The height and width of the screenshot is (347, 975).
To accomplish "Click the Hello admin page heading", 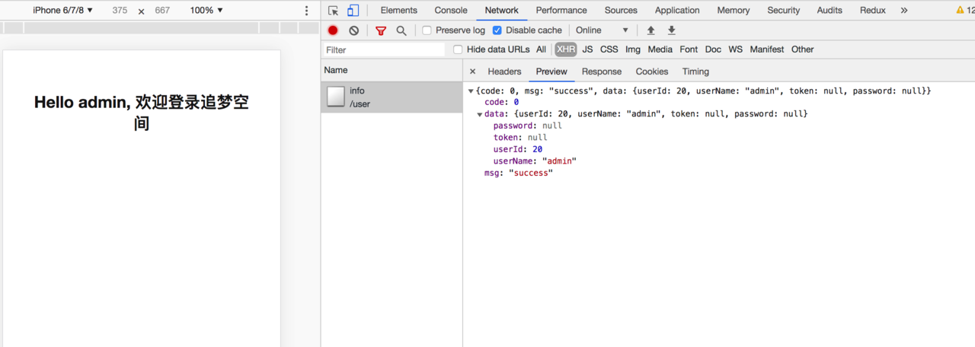I will 142,113.
